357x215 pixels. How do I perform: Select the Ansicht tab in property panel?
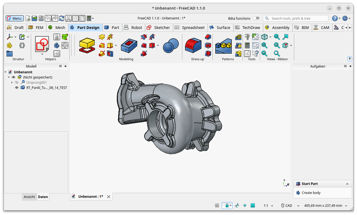click(29, 197)
